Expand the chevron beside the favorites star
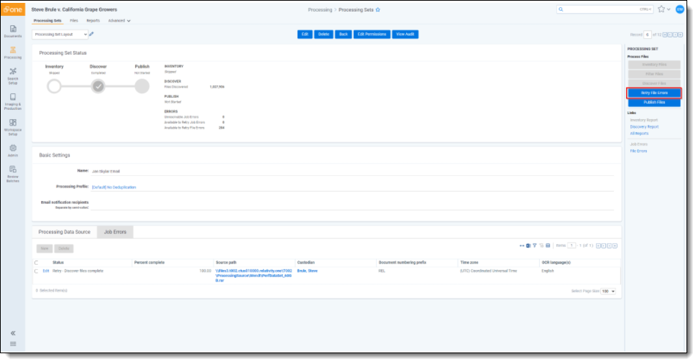Image resolution: width=698 pixels, height=364 pixels. pyautogui.click(x=669, y=9)
